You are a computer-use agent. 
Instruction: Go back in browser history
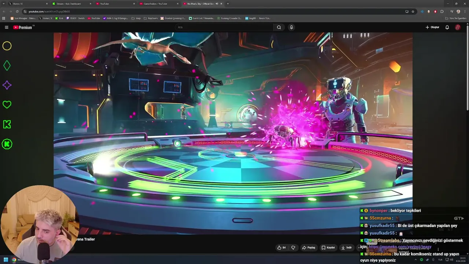point(4,11)
